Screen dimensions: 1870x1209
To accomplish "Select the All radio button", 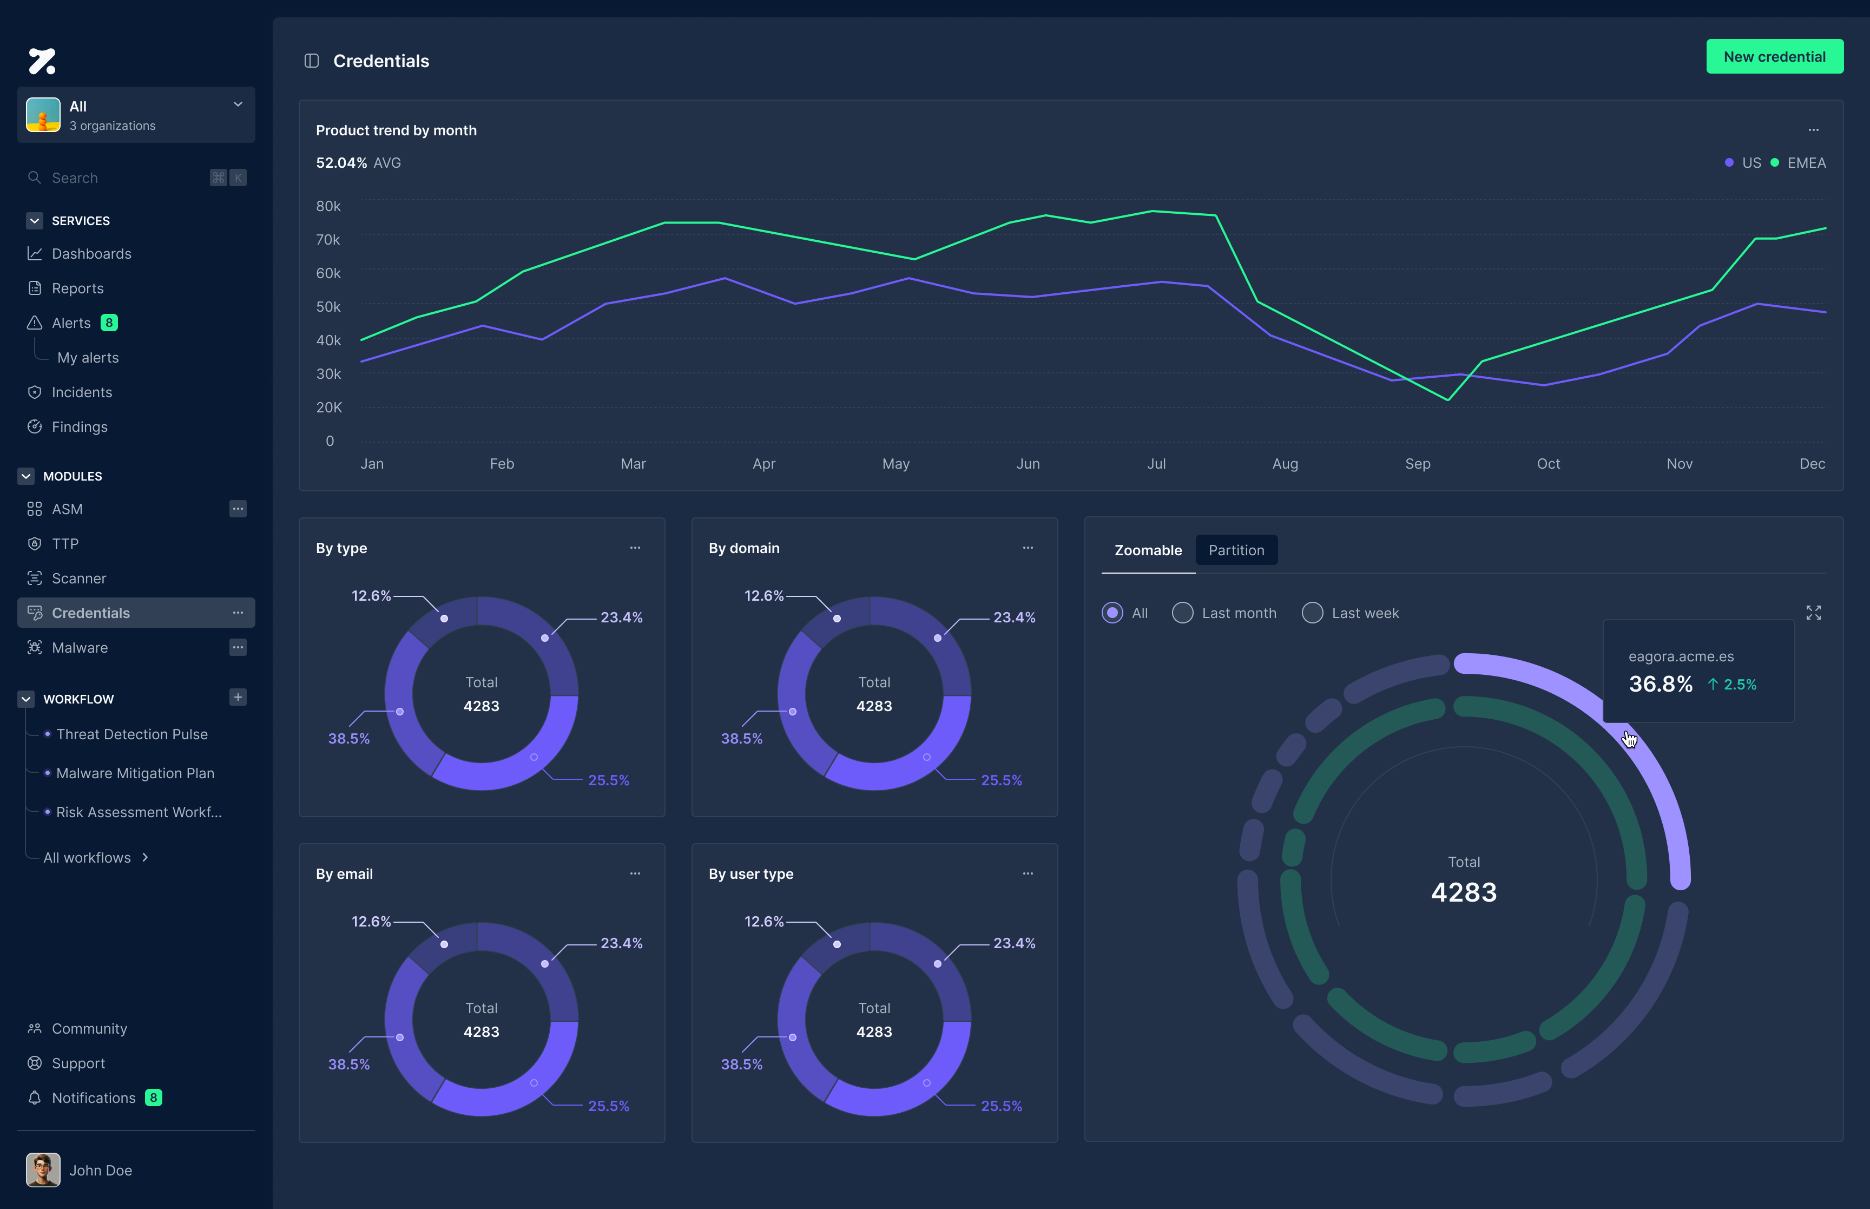I will [x=1112, y=613].
